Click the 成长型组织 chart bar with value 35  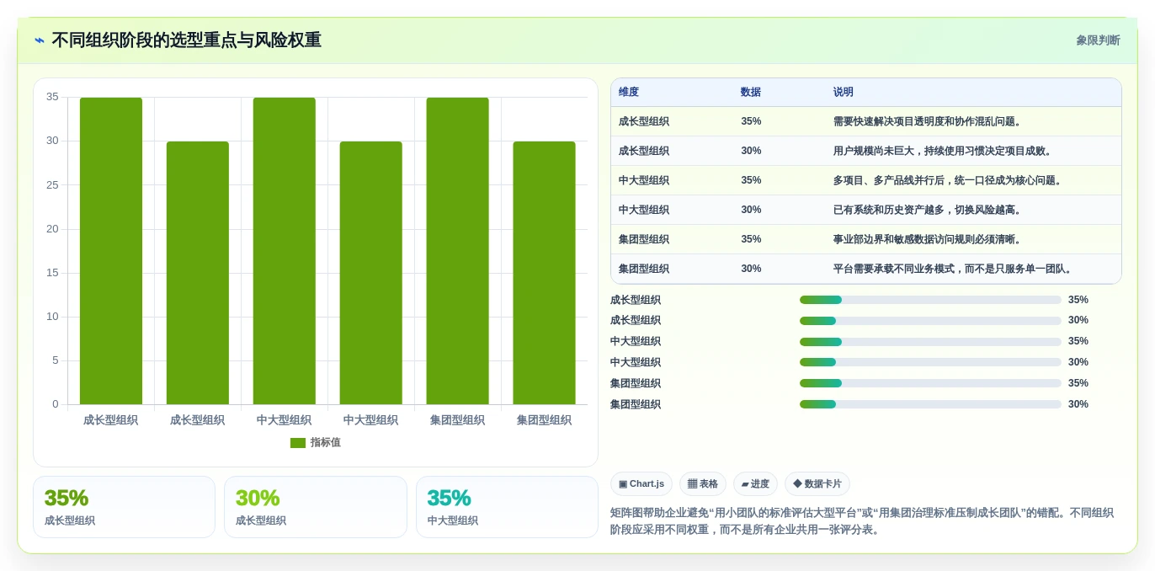coord(111,251)
